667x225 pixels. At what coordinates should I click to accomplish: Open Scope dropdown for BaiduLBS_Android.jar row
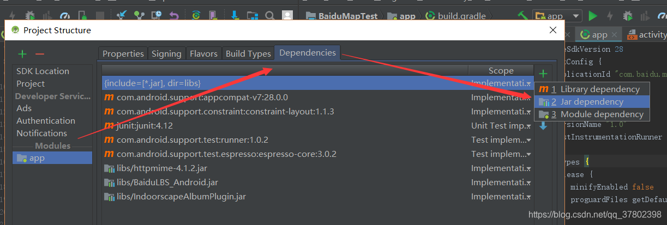click(x=528, y=183)
